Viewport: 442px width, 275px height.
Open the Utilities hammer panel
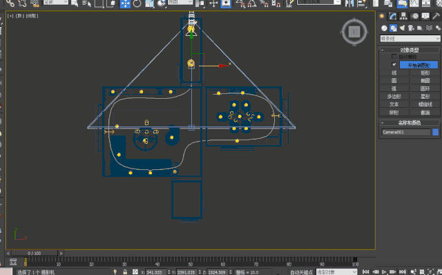(x=436, y=17)
